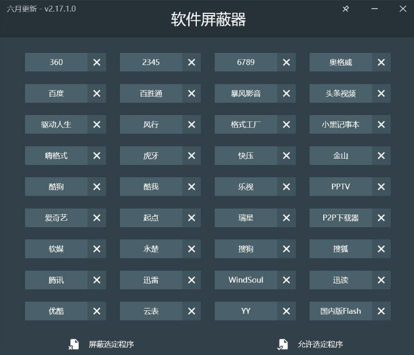Viewport: 414px width, 355px height.
Task: Click the block-file icon beside 屏蔽选定程序
Action: pyautogui.click(x=74, y=345)
